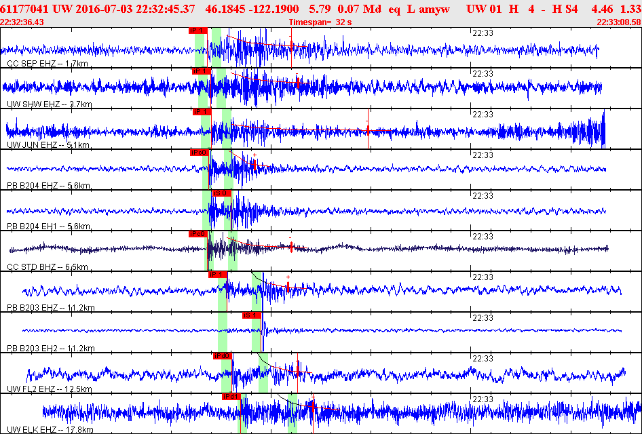This screenshot has width=642, height=434.
Task: Click the coda duration marker on PB B204 EHZ trace
Action: tap(254, 163)
